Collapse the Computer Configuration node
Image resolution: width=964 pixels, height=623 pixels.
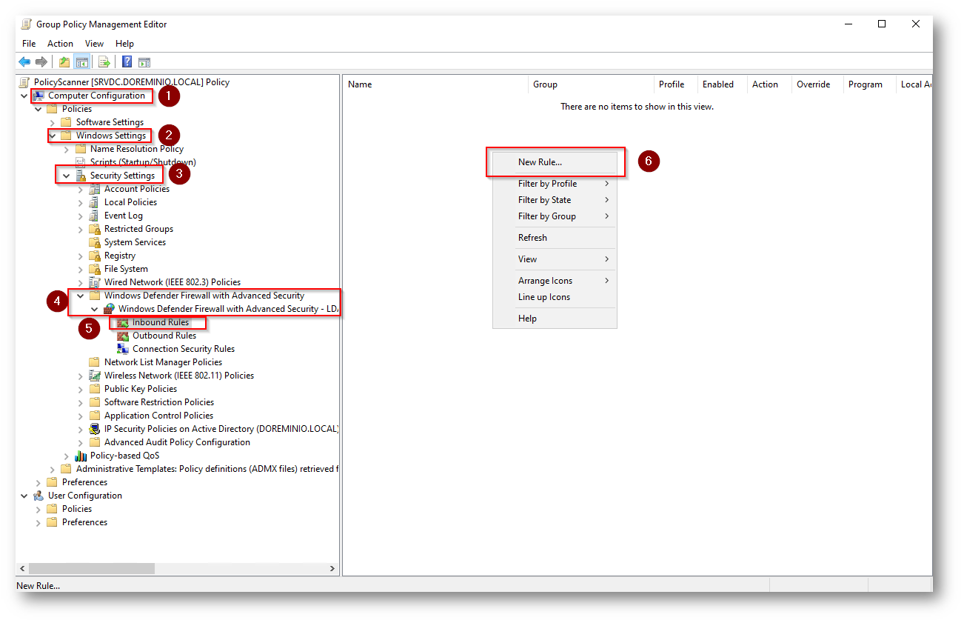coord(24,96)
